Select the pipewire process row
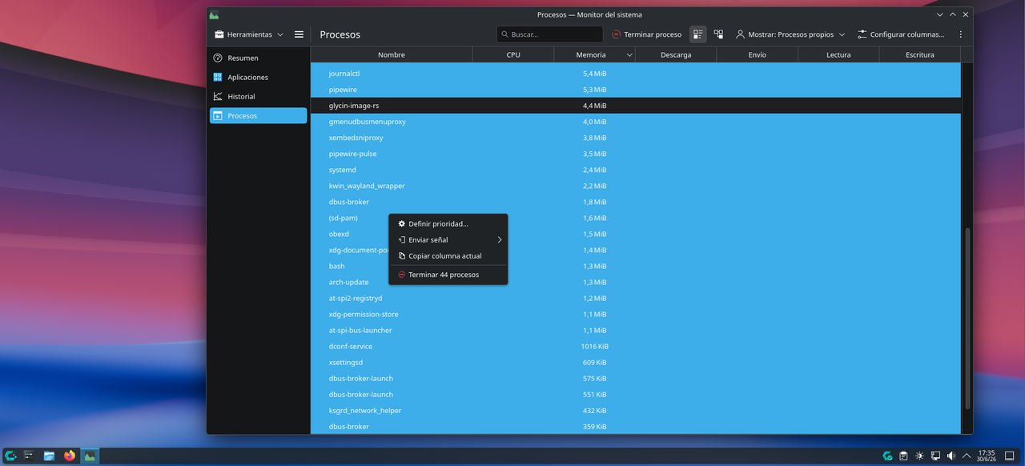The image size is (1025, 466). (x=635, y=90)
